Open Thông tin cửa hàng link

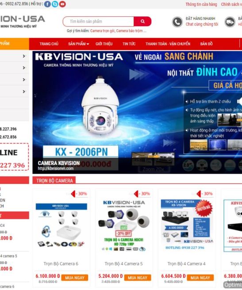pos(201,4)
